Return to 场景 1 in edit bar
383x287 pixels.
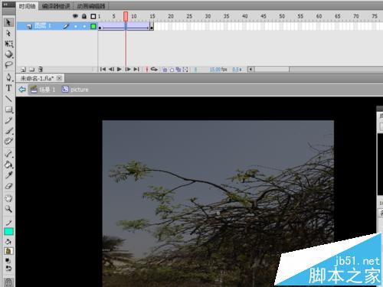43,90
